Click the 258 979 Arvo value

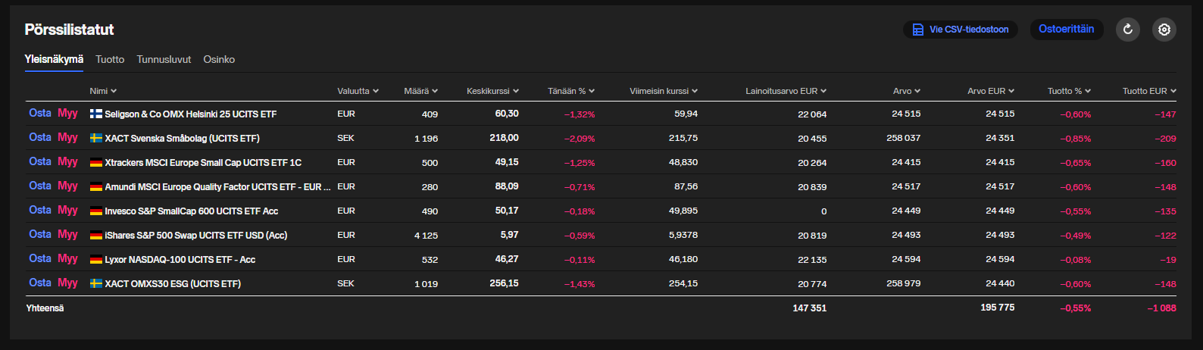pyautogui.click(x=904, y=283)
